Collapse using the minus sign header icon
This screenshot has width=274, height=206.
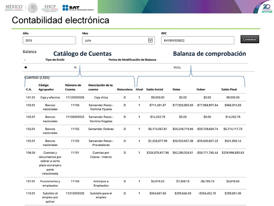(25, 60)
